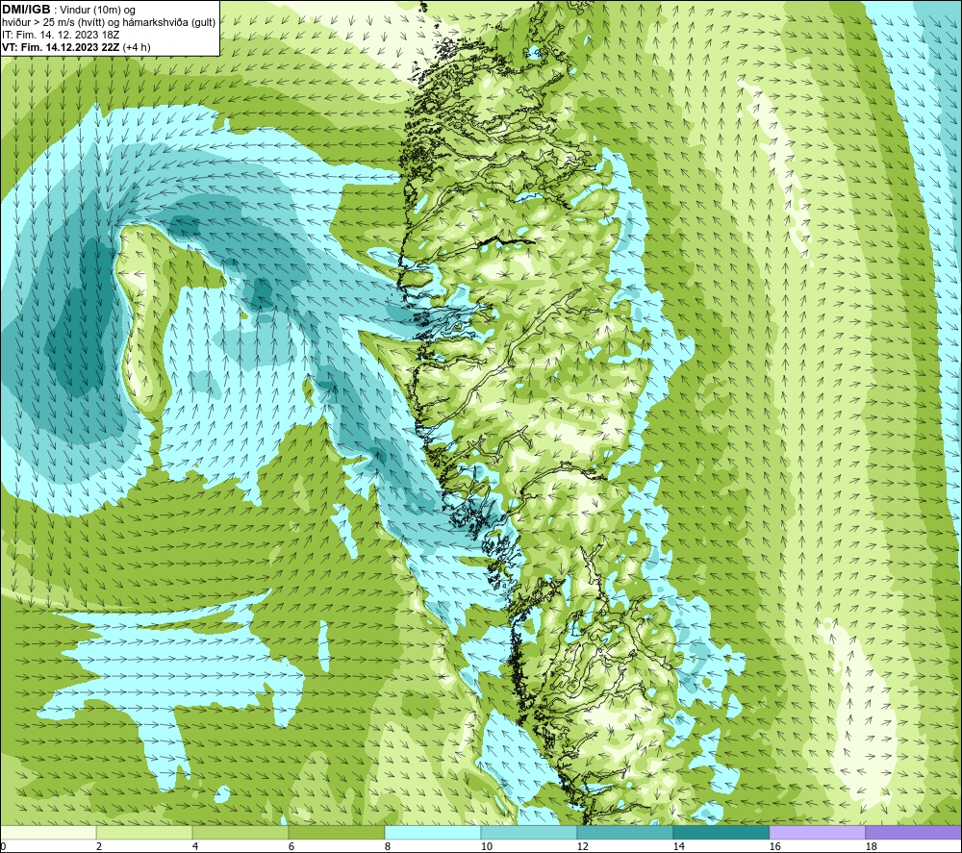Click the 14-16 m/s dark teal legend swatch
This screenshot has height=853, width=962.
click(x=721, y=833)
